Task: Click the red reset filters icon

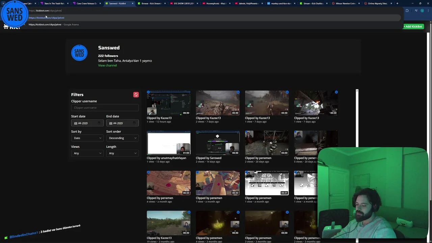Action: (136, 95)
